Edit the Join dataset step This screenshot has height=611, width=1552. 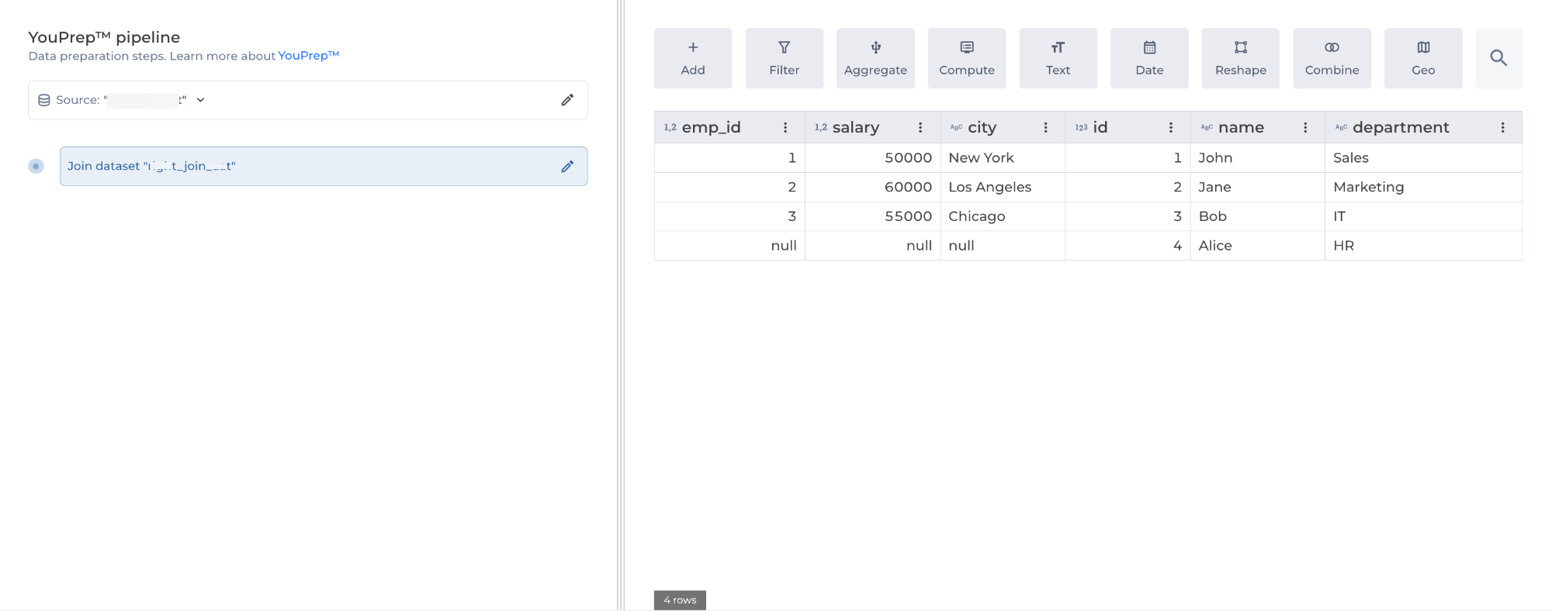click(x=567, y=167)
